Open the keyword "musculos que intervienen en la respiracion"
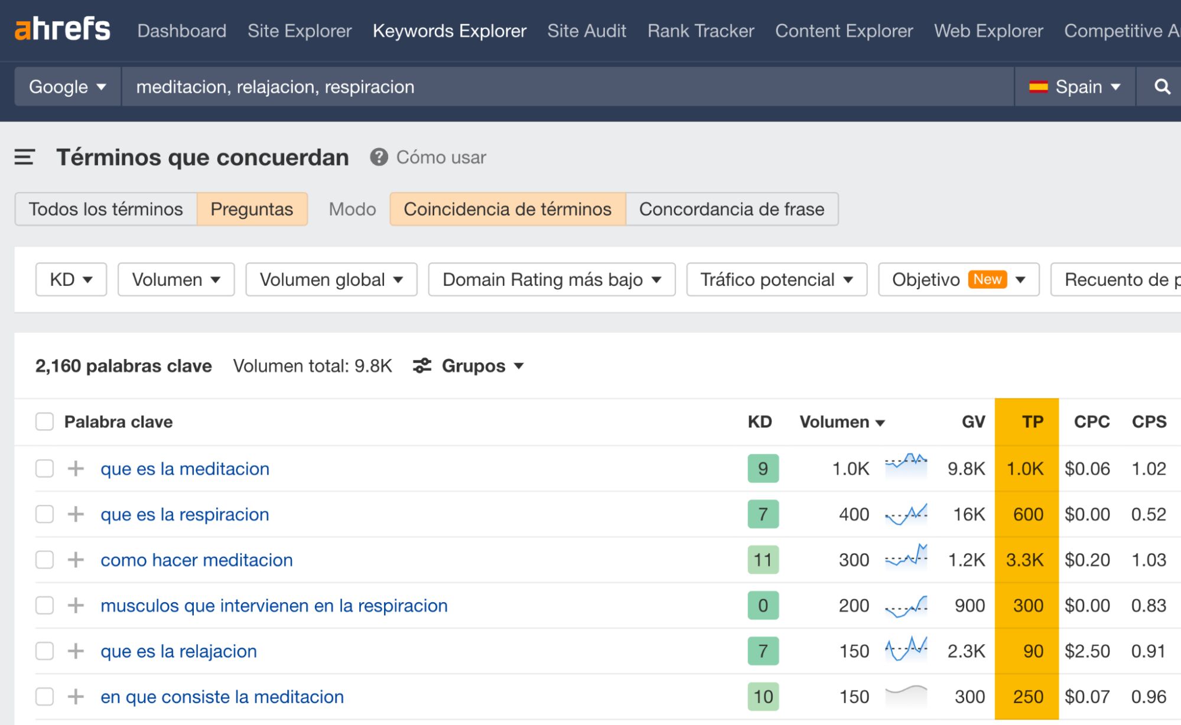The image size is (1181, 725). tap(274, 605)
